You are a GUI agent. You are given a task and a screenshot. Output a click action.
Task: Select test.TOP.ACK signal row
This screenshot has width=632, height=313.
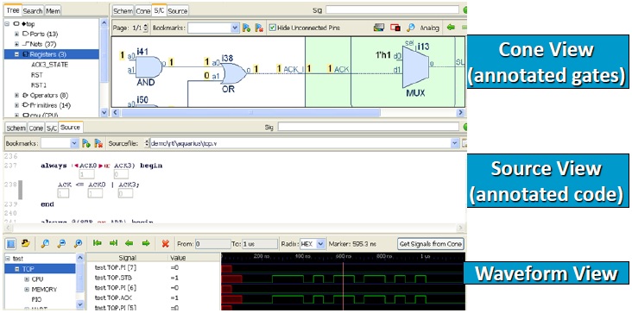(x=153, y=298)
